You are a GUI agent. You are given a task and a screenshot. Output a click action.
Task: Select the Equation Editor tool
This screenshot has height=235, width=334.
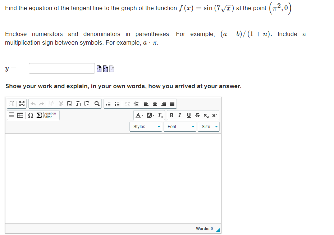46,115
